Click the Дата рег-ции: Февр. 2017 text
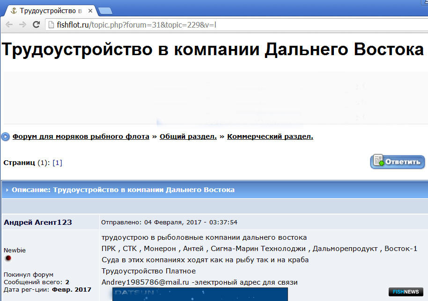Image resolution: width=428 pixels, height=301 pixels. click(47, 290)
